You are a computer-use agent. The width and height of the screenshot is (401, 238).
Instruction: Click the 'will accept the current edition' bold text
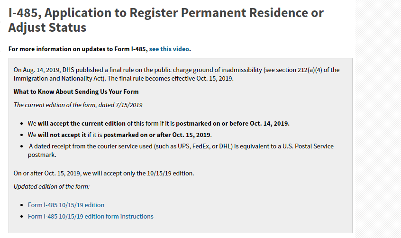click(82, 123)
